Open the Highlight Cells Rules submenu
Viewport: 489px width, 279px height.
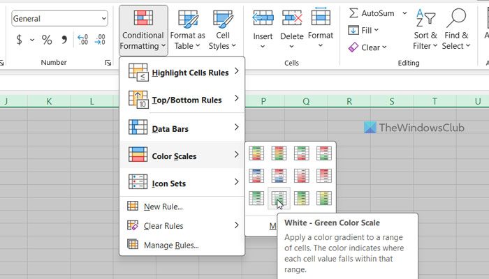[x=182, y=72]
